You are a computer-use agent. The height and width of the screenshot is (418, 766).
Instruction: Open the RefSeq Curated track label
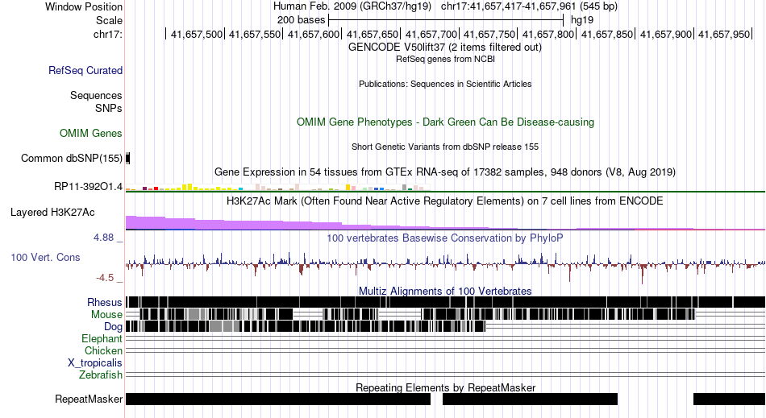click(85, 71)
